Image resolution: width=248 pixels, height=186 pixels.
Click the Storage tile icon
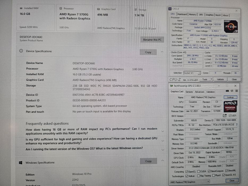point(136,10)
